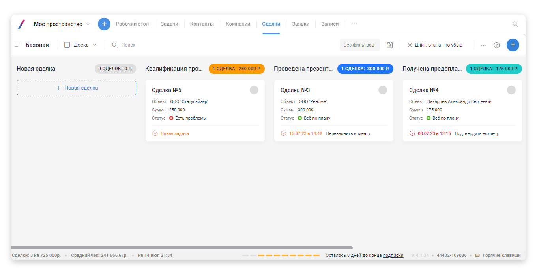Image resolution: width=537 pixels, height=275 pixels.
Task: Follow the подписки link in the status bar
Action: coord(393,255)
